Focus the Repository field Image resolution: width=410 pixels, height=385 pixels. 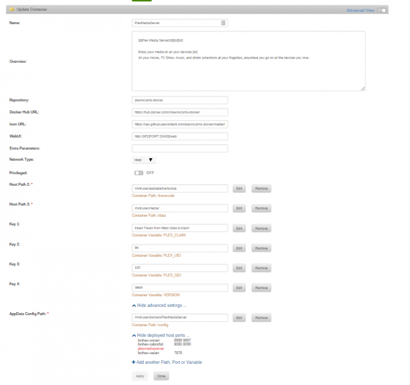(180, 100)
